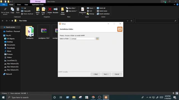
Task: Expand the New item dropdown
Action: pyautogui.click(x=71, y=8)
